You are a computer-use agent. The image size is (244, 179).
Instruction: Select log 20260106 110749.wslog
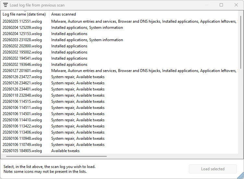click(22, 145)
